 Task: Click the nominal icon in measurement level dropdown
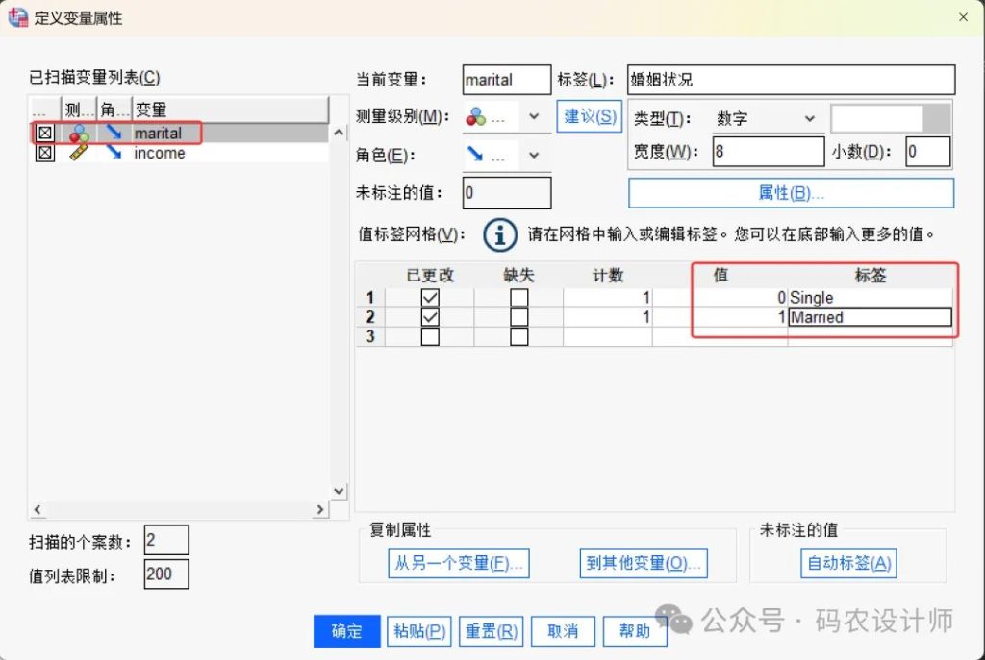point(476,117)
